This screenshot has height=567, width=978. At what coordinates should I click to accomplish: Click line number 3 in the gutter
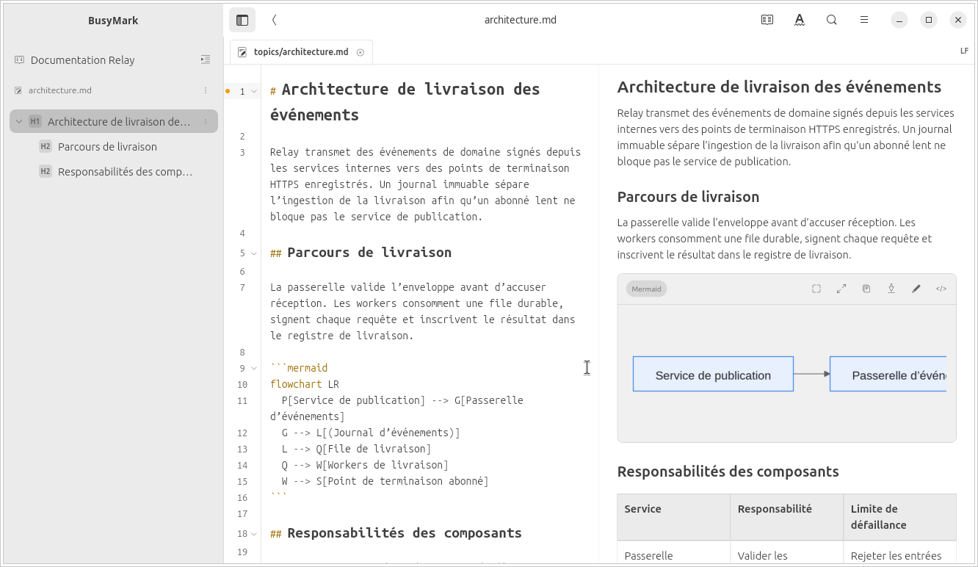coord(242,152)
